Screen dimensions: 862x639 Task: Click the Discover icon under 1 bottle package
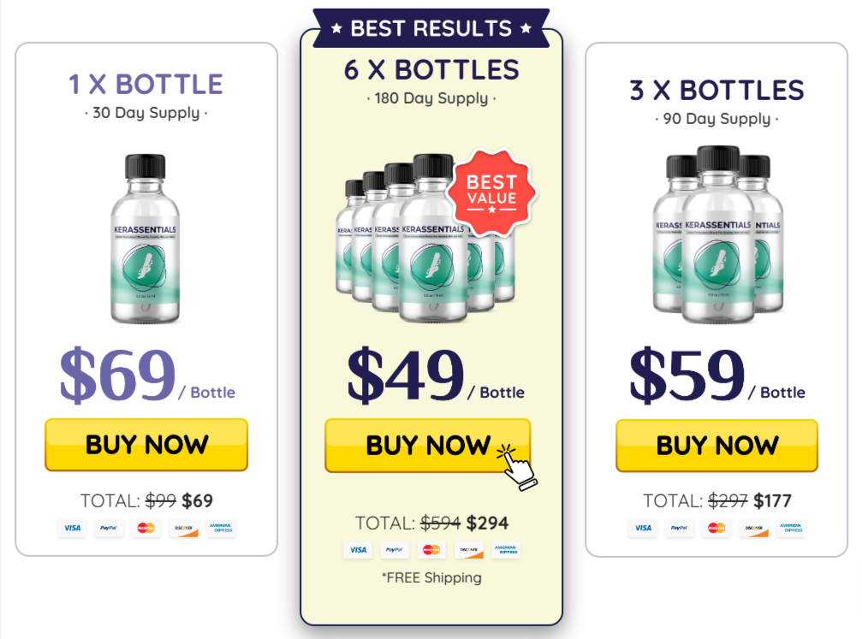click(183, 528)
